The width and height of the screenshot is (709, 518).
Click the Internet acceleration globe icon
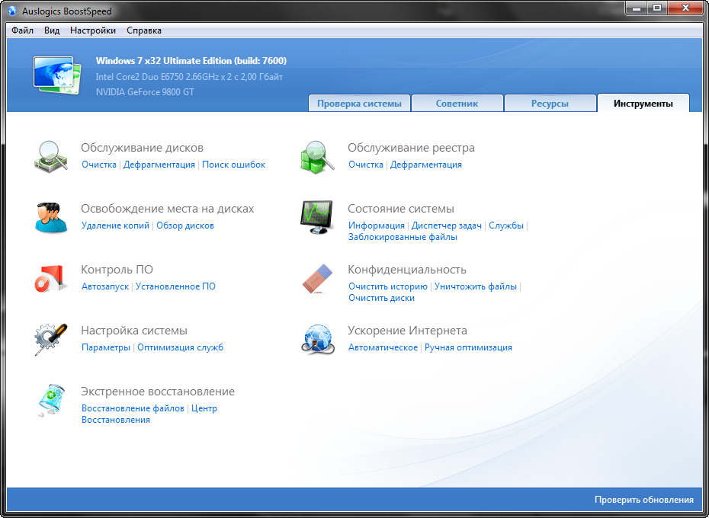pos(317,339)
